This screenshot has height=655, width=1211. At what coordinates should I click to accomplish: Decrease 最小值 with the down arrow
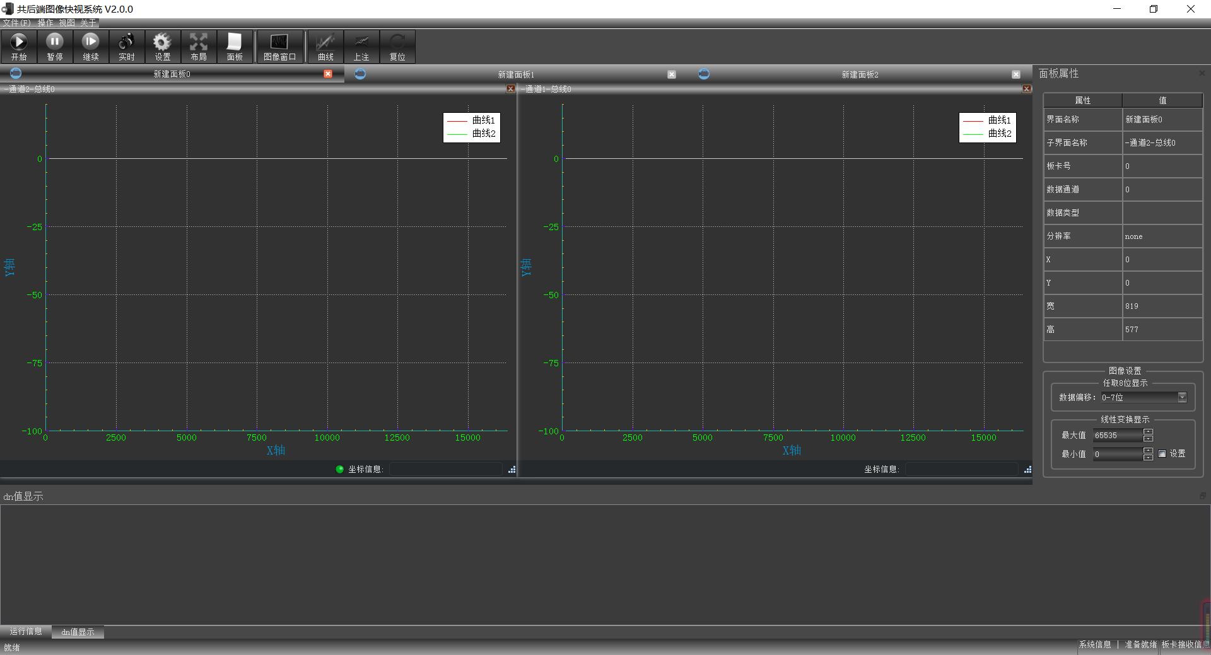(x=1149, y=458)
